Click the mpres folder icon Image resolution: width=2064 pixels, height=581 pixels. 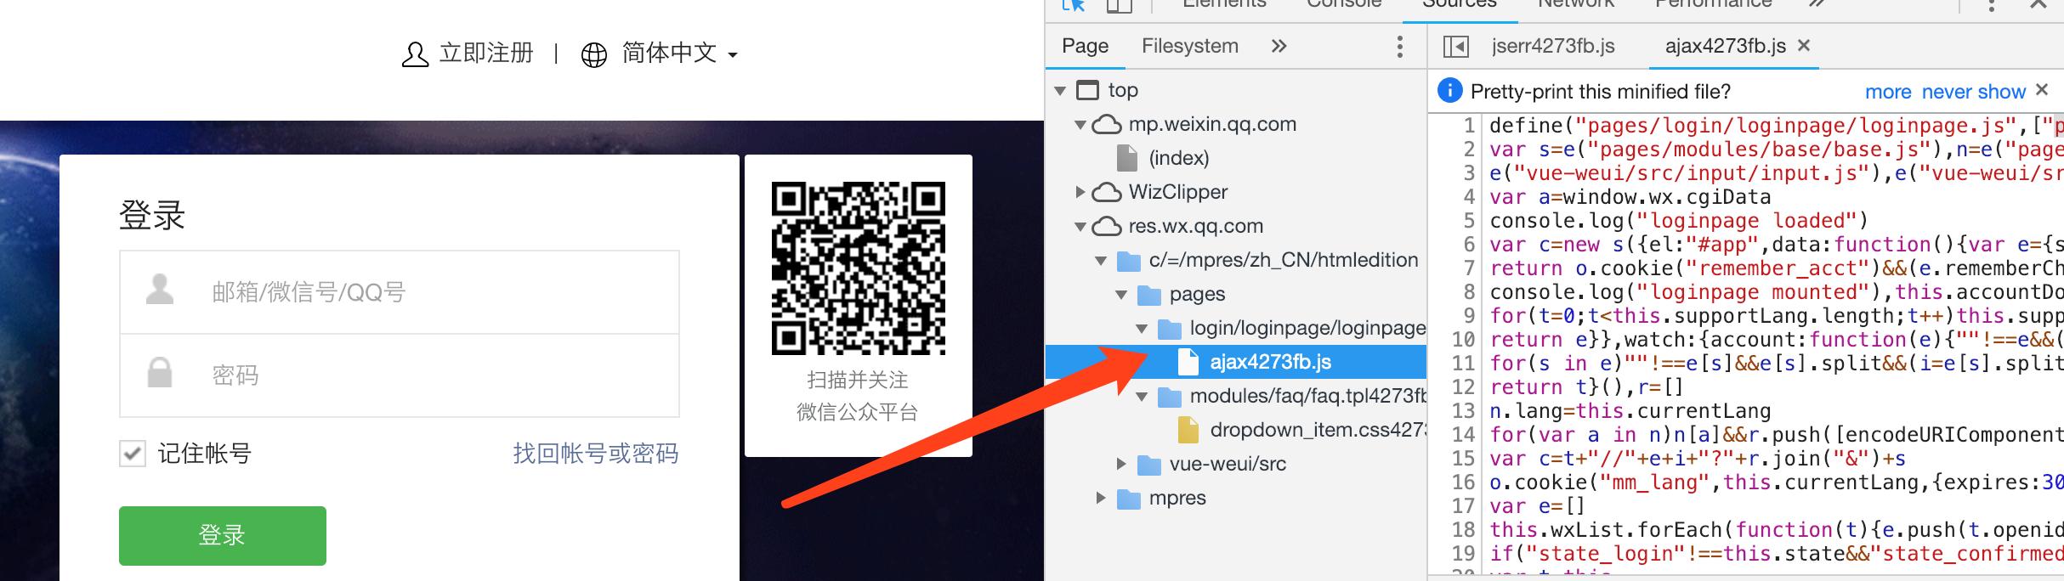(1129, 499)
